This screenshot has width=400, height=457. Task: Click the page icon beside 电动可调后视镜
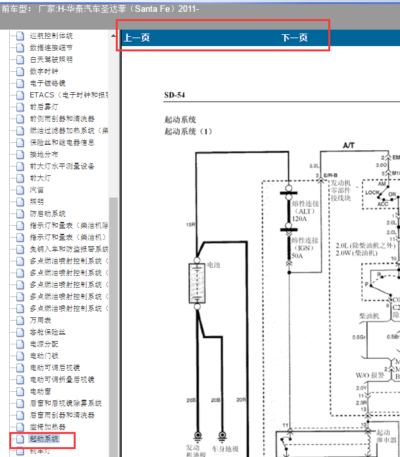(x=20, y=368)
